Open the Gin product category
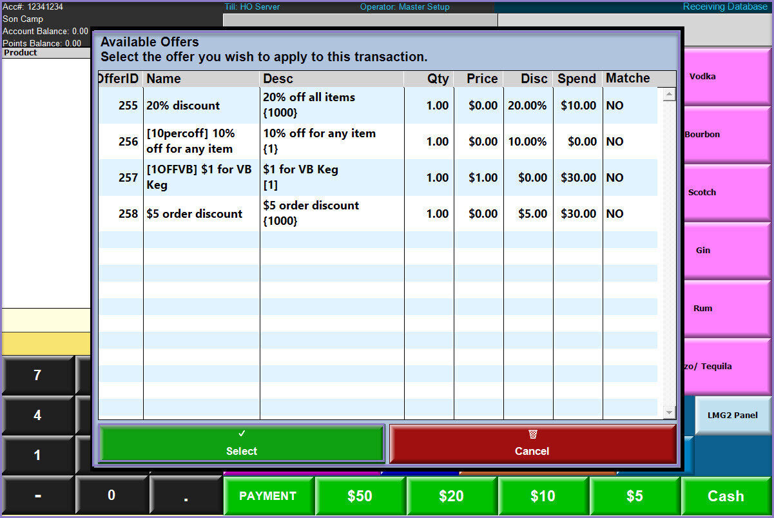Image resolution: width=774 pixels, height=518 pixels. pos(727,251)
